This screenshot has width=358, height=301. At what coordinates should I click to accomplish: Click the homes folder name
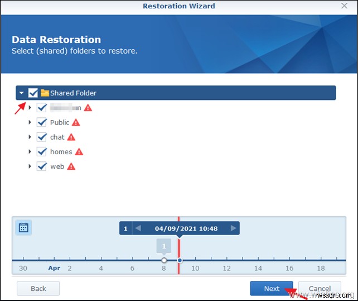(61, 152)
